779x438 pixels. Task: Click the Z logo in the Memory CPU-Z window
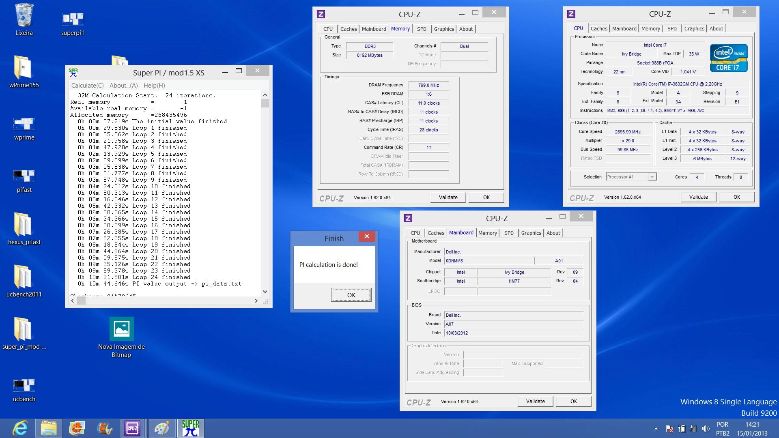321,14
